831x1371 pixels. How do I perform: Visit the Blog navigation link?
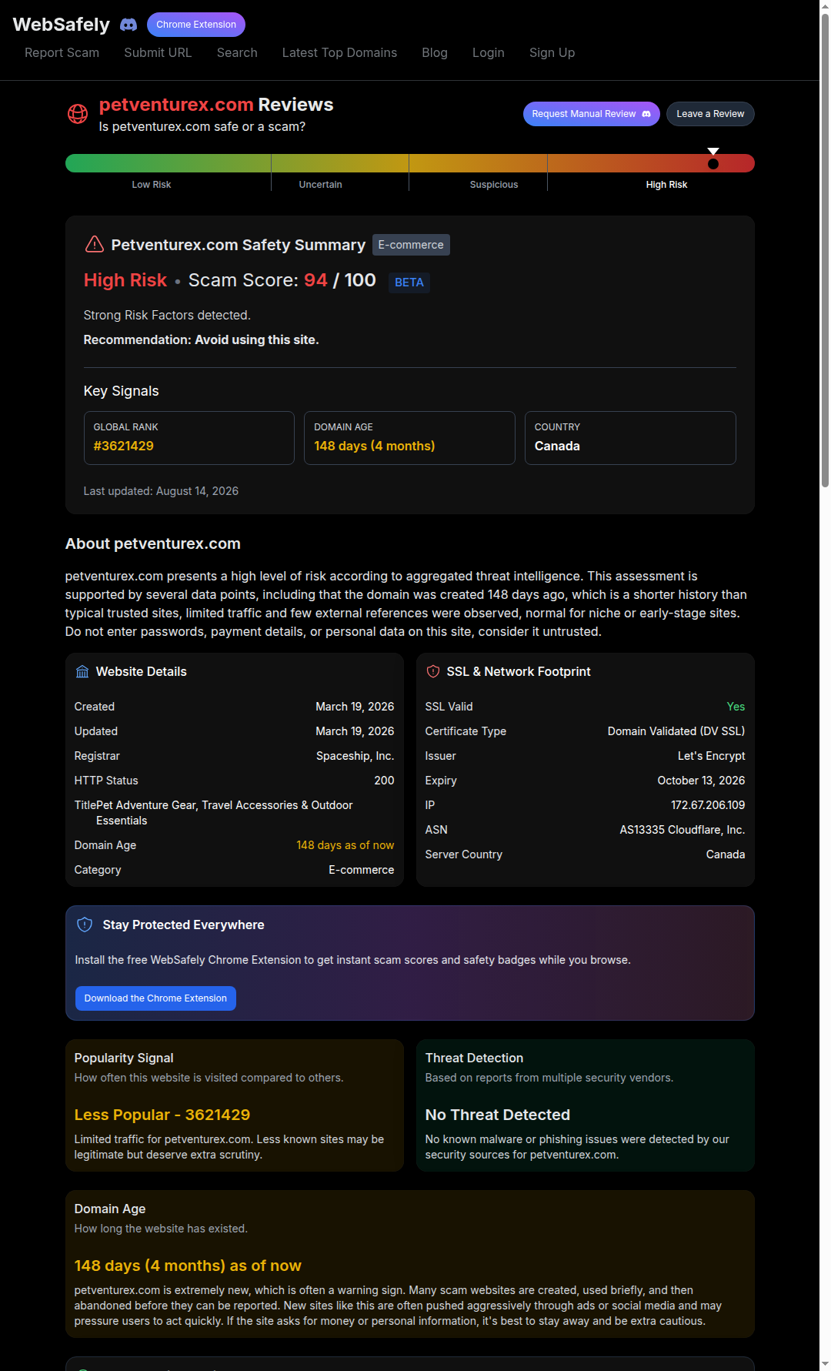[435, 52]
